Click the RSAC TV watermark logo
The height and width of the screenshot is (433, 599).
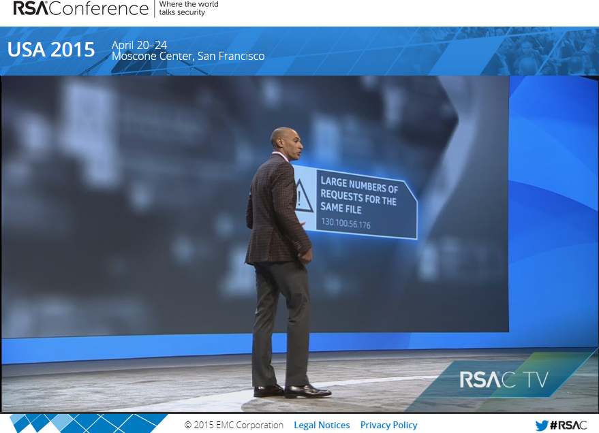tap(504, 380)
